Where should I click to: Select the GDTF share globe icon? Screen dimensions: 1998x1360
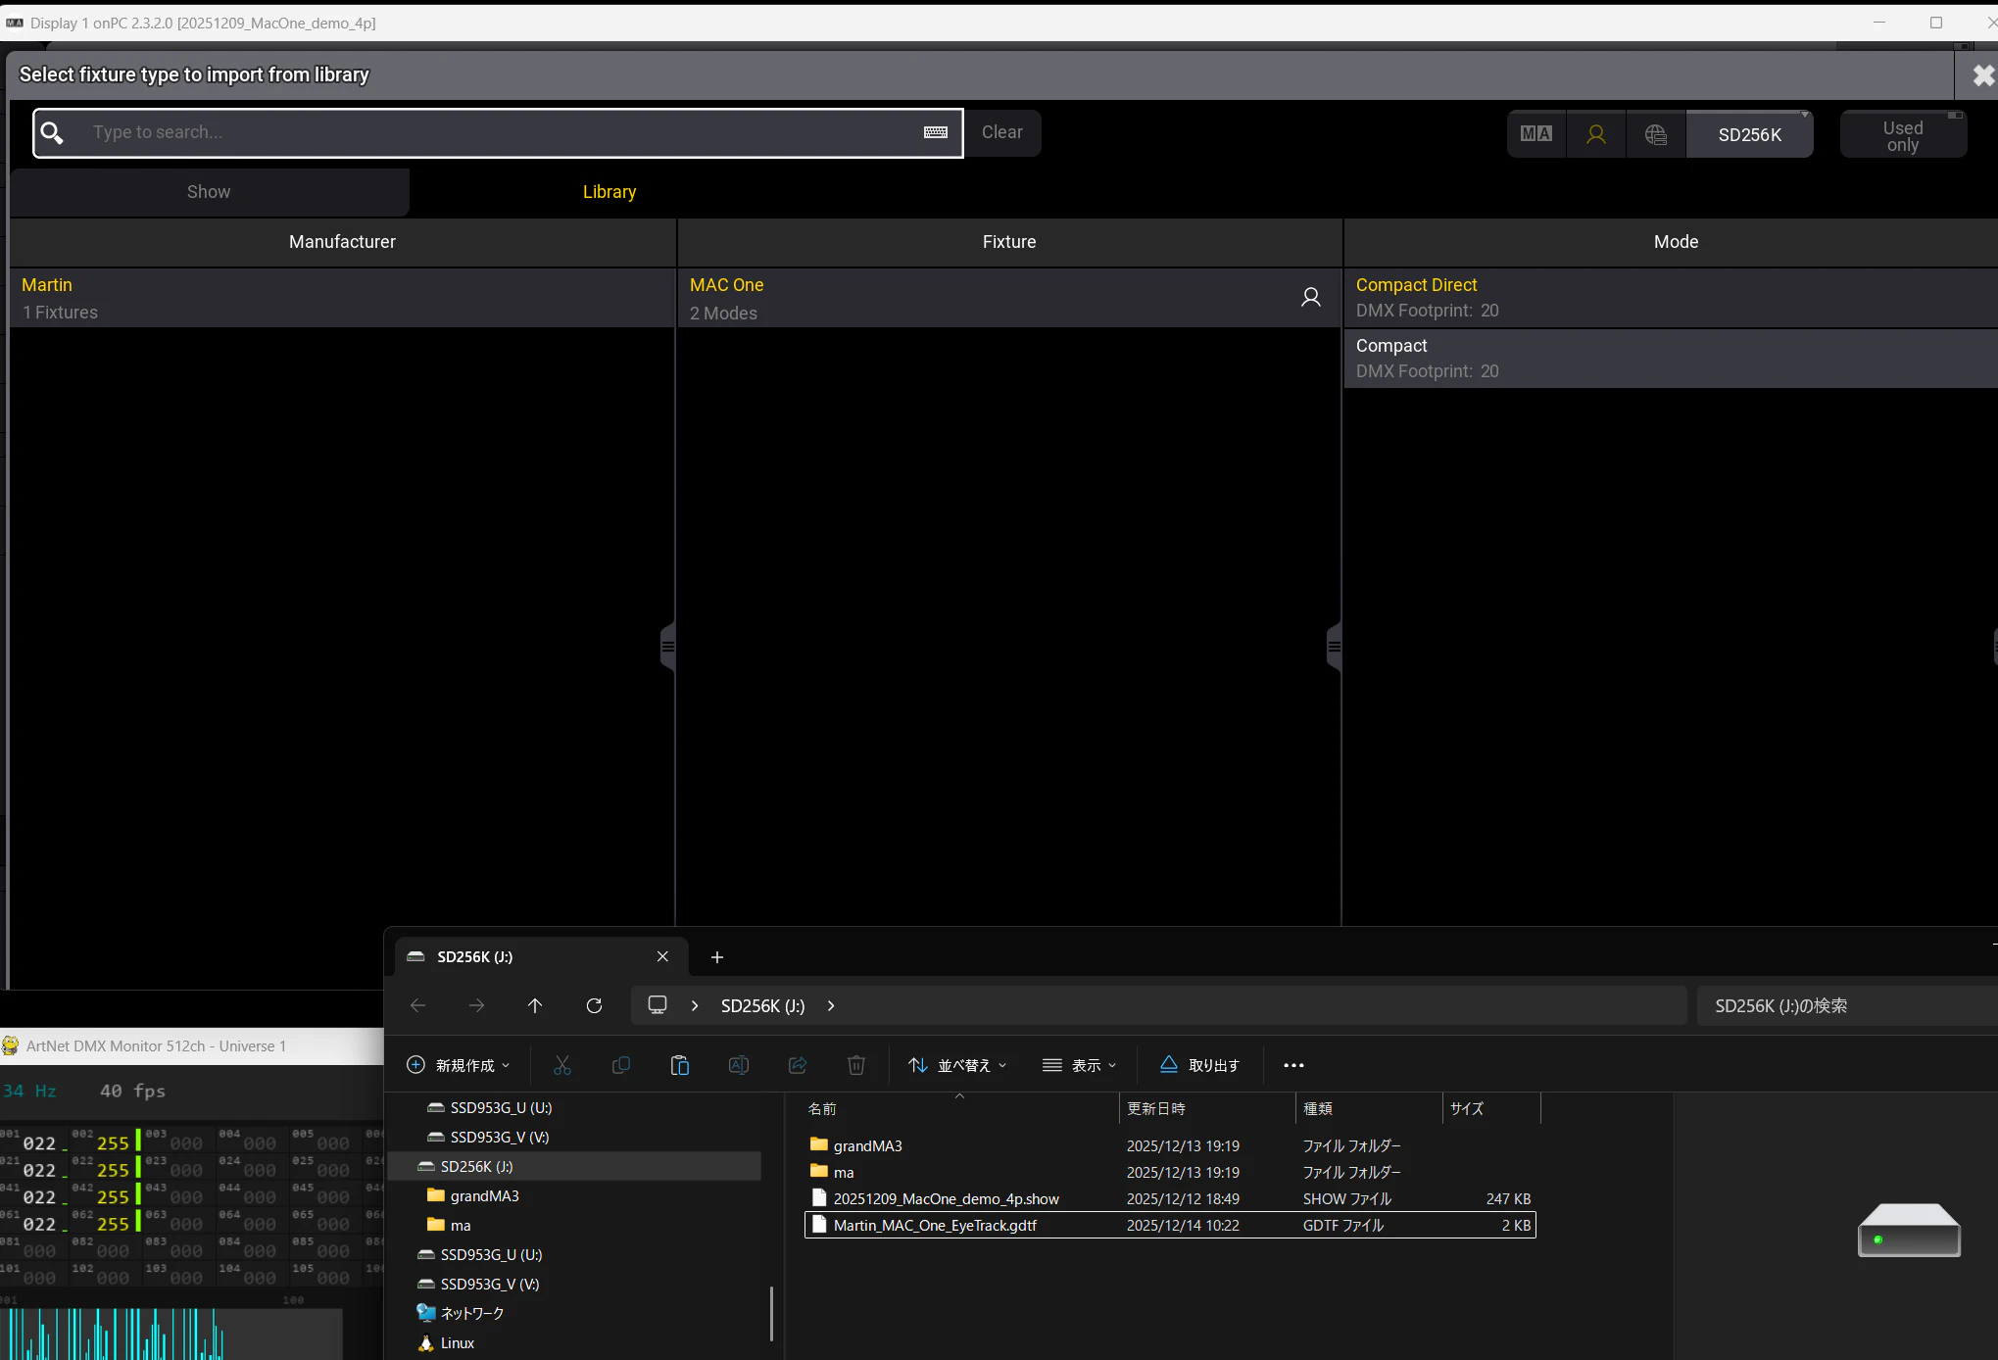(1656, 134)
